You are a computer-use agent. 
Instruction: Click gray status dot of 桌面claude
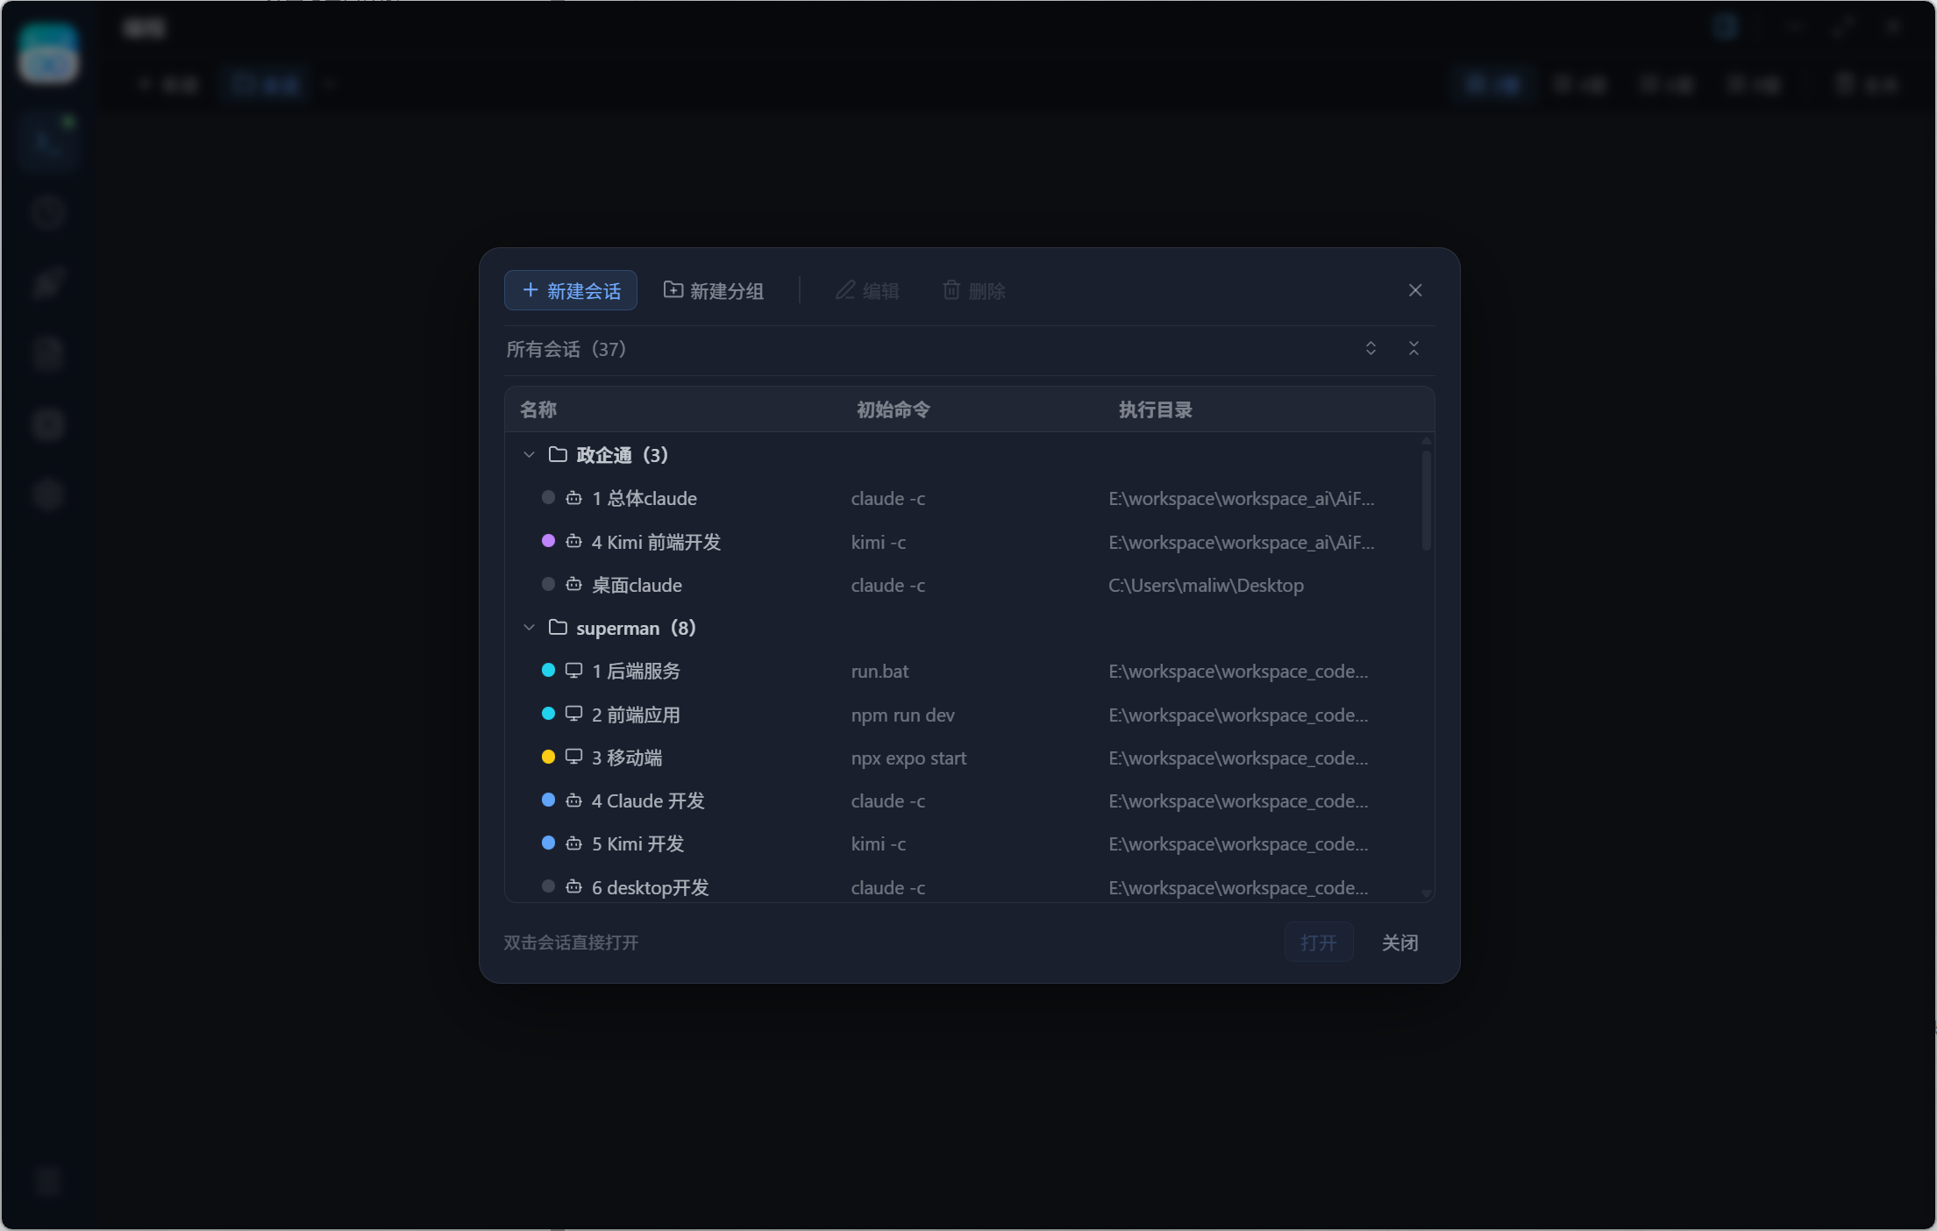pos(548,584)
